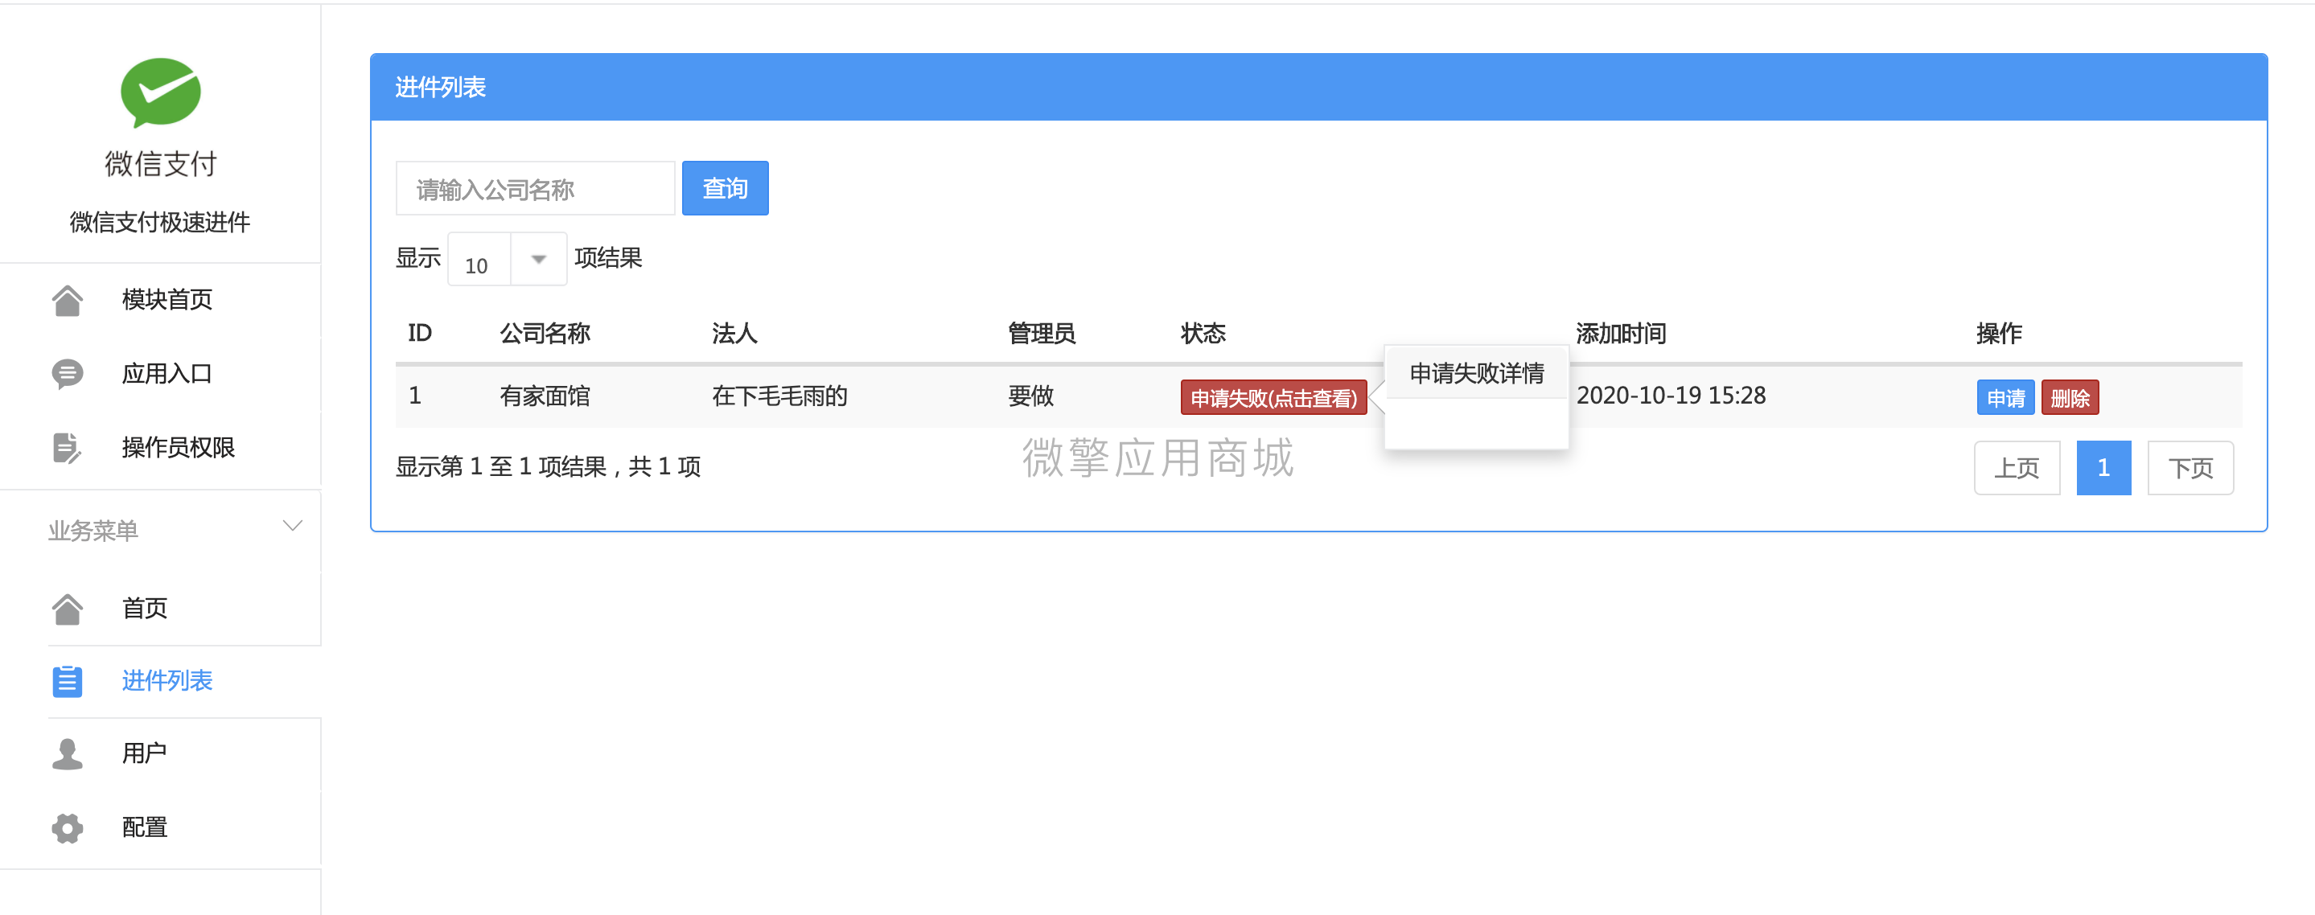Click the chat bubble icon for 应用入口
The width and height of the screenshot is (2315, 915).
(68, 374)
